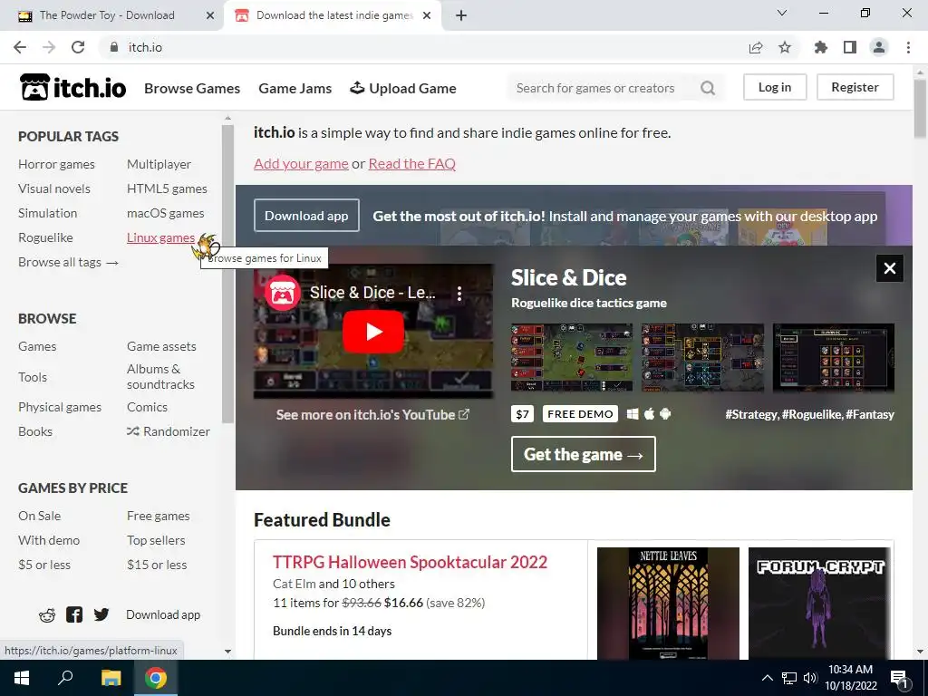
Task: Open first Slice & Dice screenshot thumbnail
Action: 572,357
